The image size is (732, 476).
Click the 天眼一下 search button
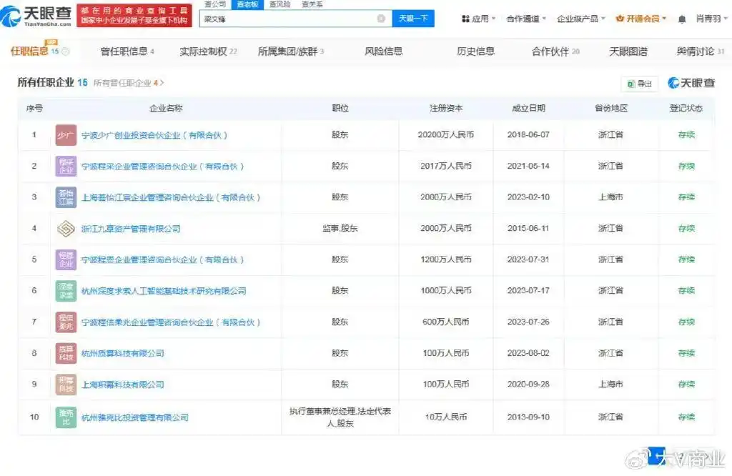(412, 19)
